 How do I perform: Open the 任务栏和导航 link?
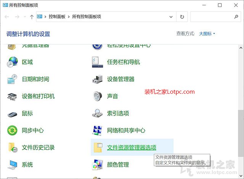(124, 62)
